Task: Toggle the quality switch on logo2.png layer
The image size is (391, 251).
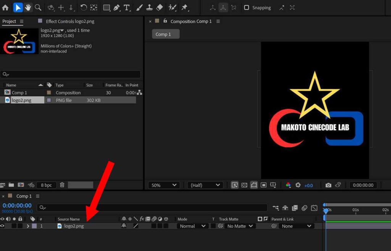Action: point(136,226)
